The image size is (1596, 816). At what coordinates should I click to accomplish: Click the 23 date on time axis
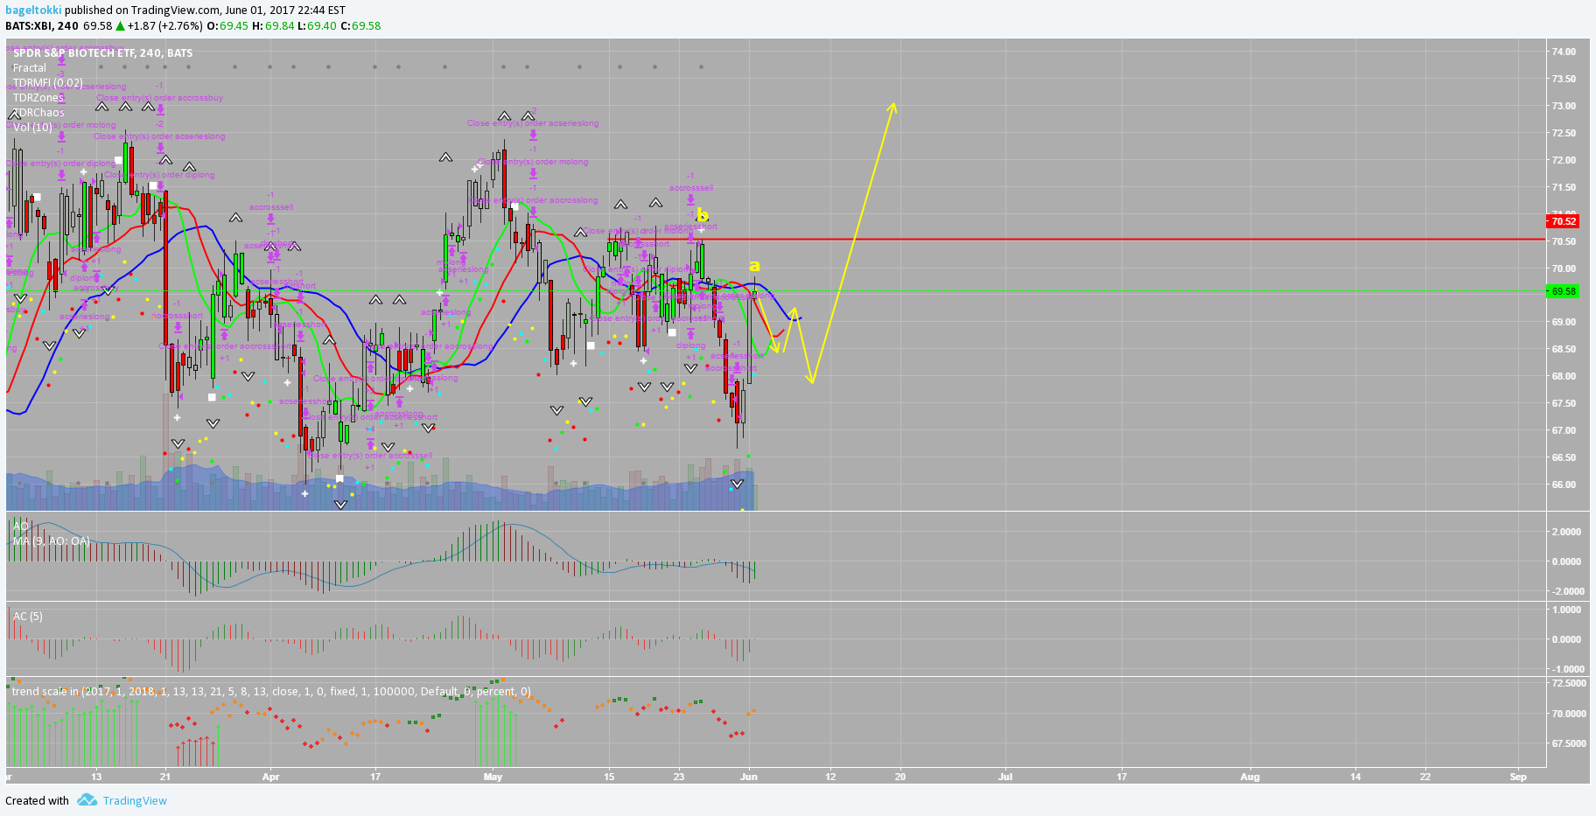coord(679,777)
